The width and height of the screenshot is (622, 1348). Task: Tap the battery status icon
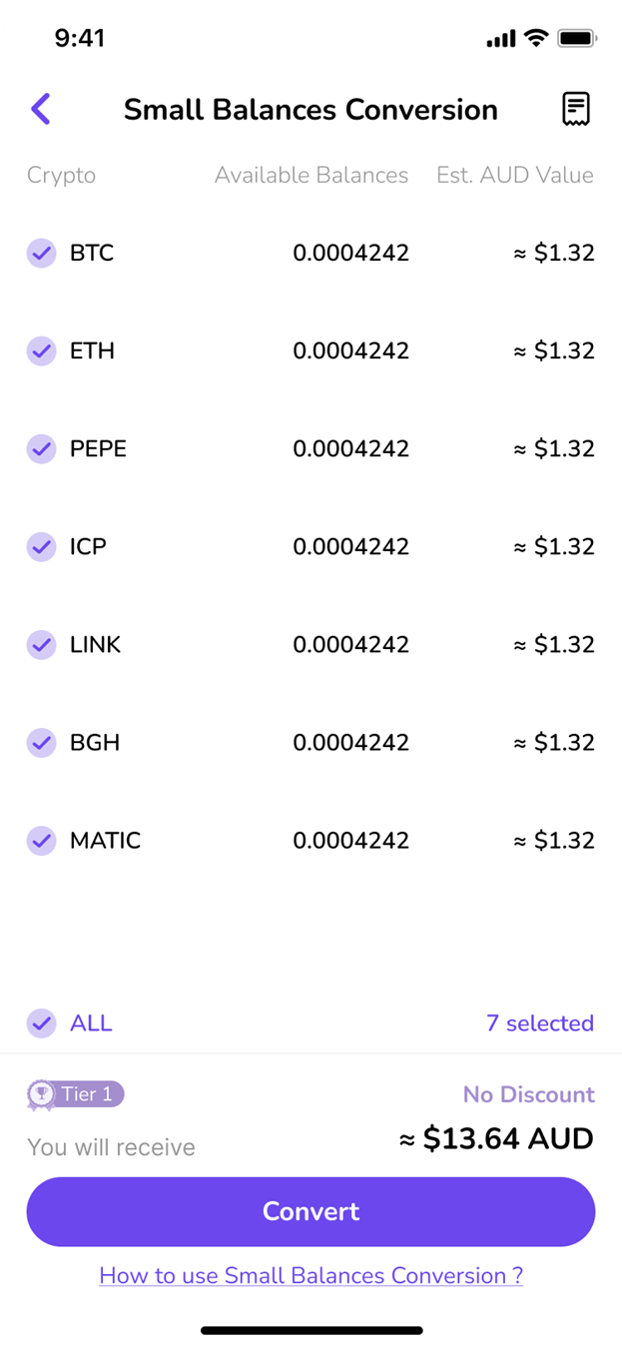tap(577, 39)
